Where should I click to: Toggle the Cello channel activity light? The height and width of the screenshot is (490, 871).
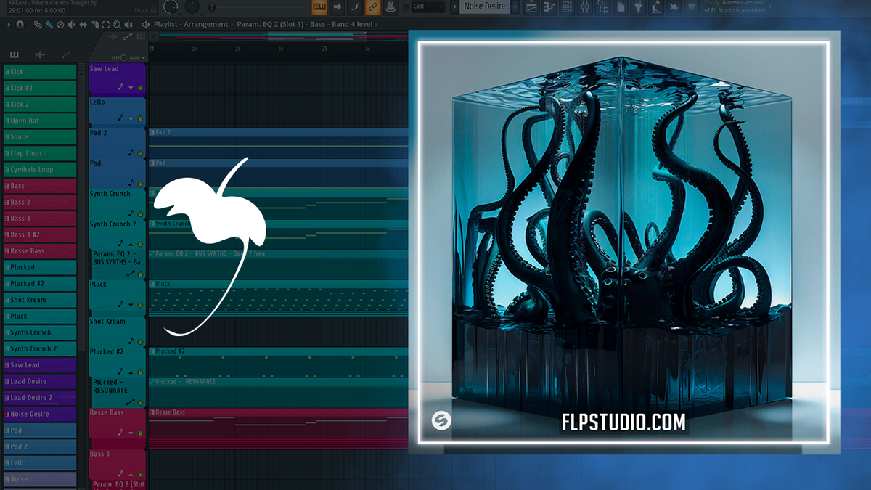click(140, 119)
